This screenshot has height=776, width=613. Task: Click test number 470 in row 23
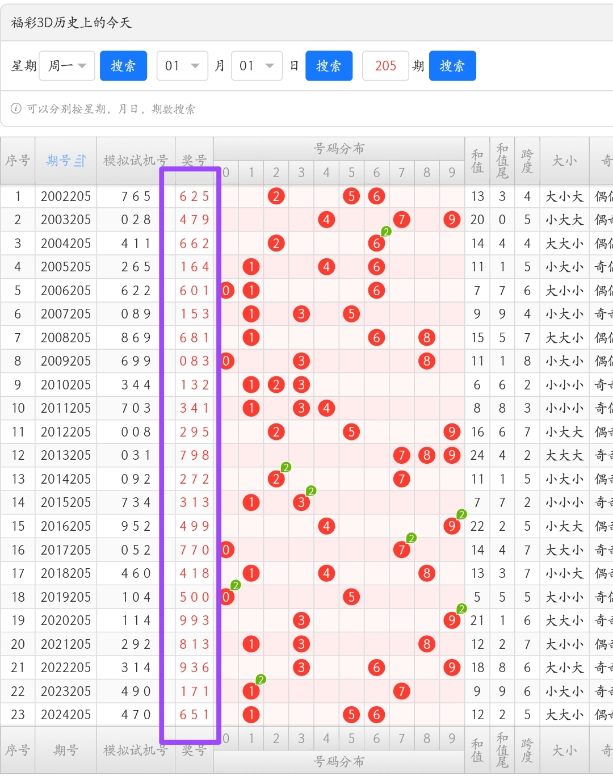coord(136,715)
